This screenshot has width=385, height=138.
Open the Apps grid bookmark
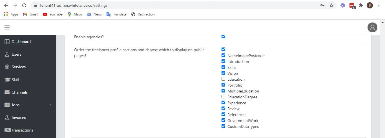11,14
